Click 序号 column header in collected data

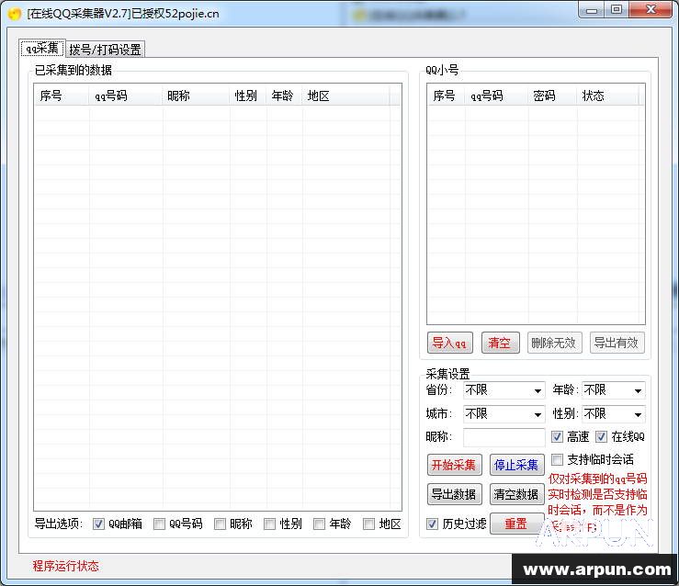tap(62, 96)
